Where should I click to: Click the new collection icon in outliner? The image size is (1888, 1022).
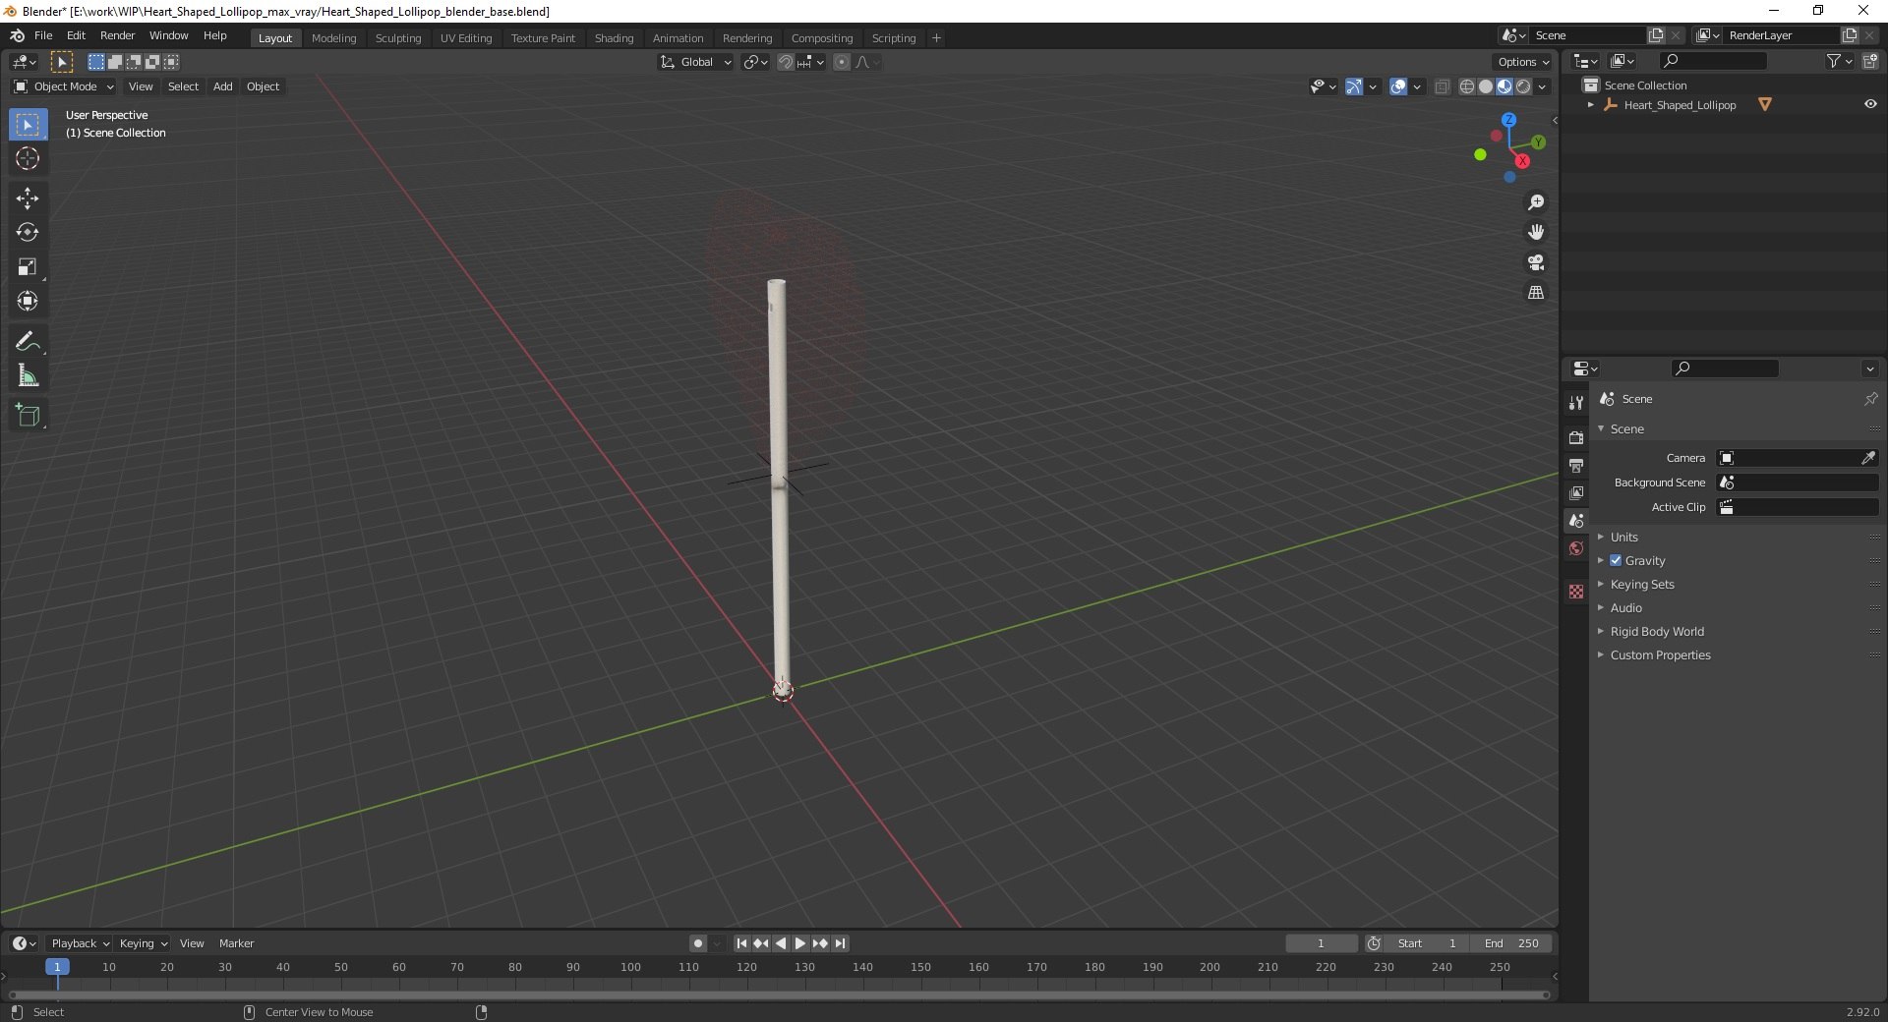tap(1870, 61)
